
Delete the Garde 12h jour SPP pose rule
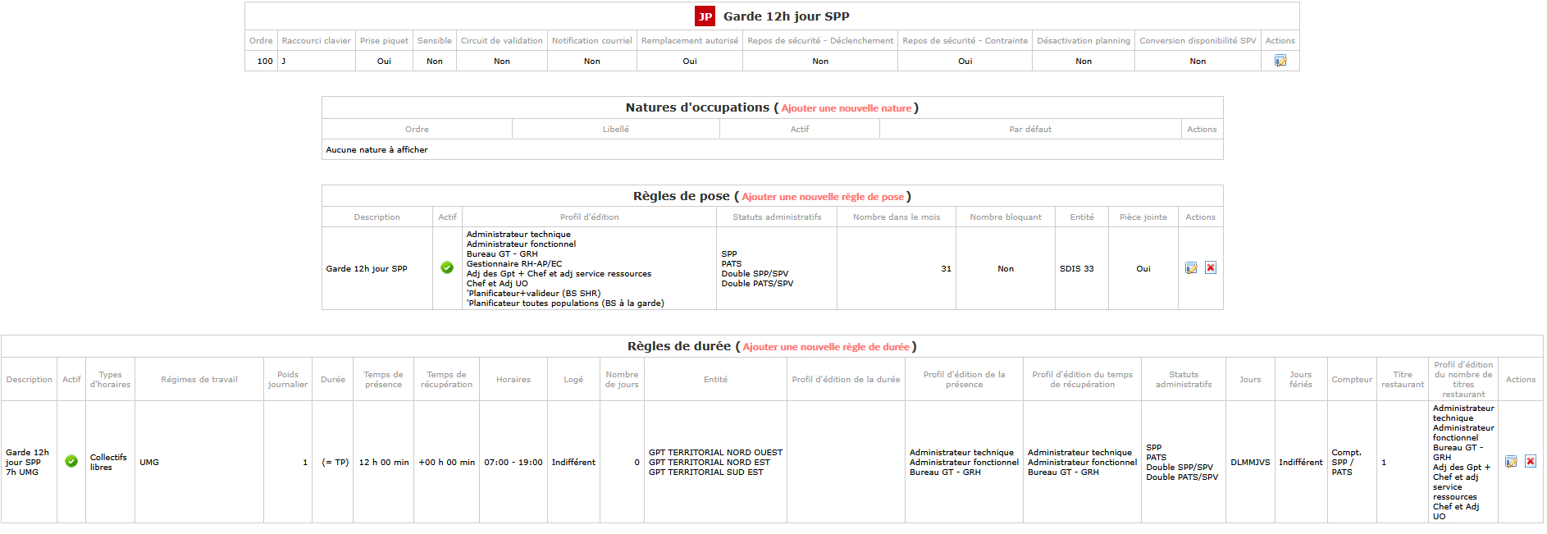1210,268
